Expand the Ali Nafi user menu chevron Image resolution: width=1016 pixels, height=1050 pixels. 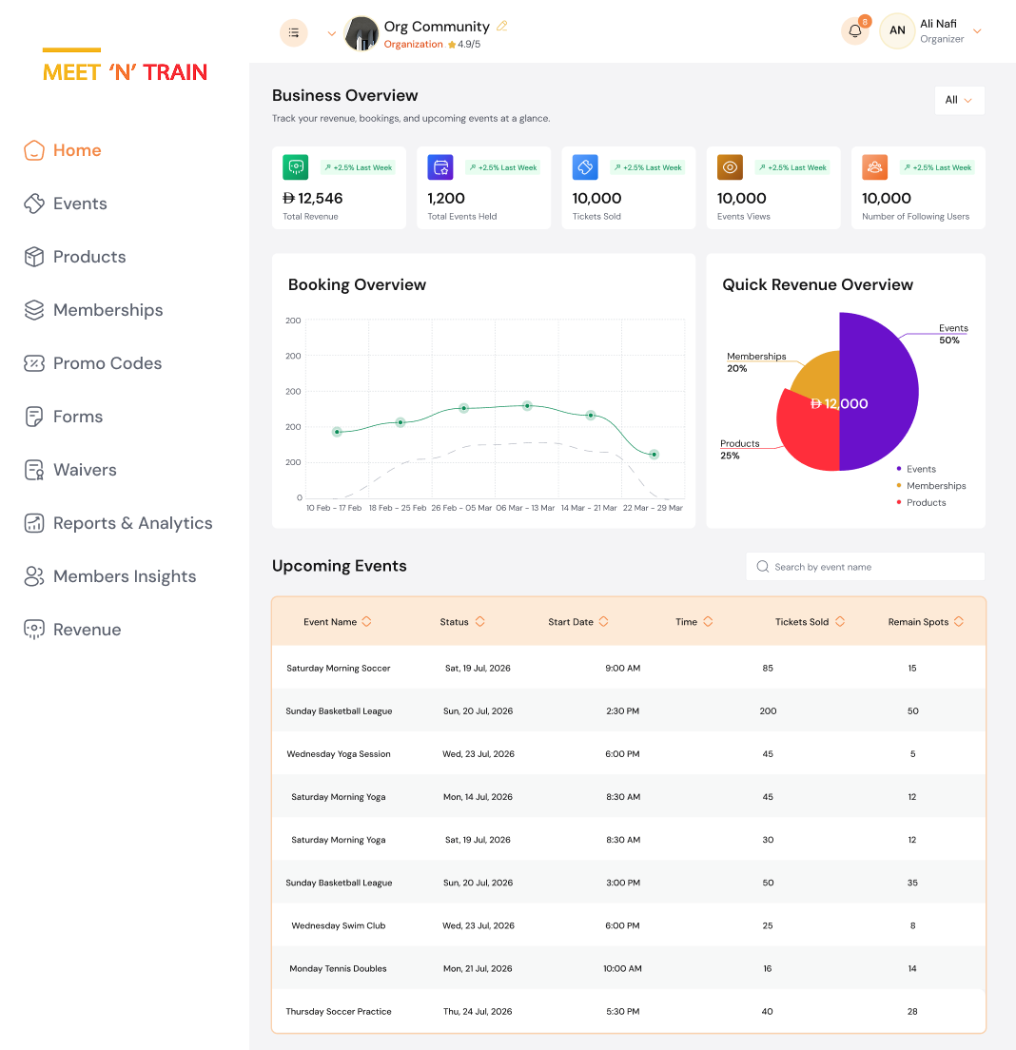[x=977, y=30]
